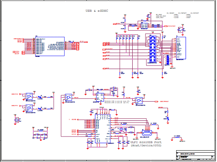Image resolution: width=217 pixels, height=162 pixels.
Task: Select the processor USB/eSDHC pin block
Action: [x=50, y=47]
